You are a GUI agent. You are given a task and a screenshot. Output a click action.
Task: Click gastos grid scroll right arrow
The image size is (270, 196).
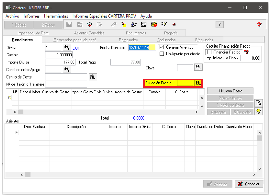click(x=196, y=112)
